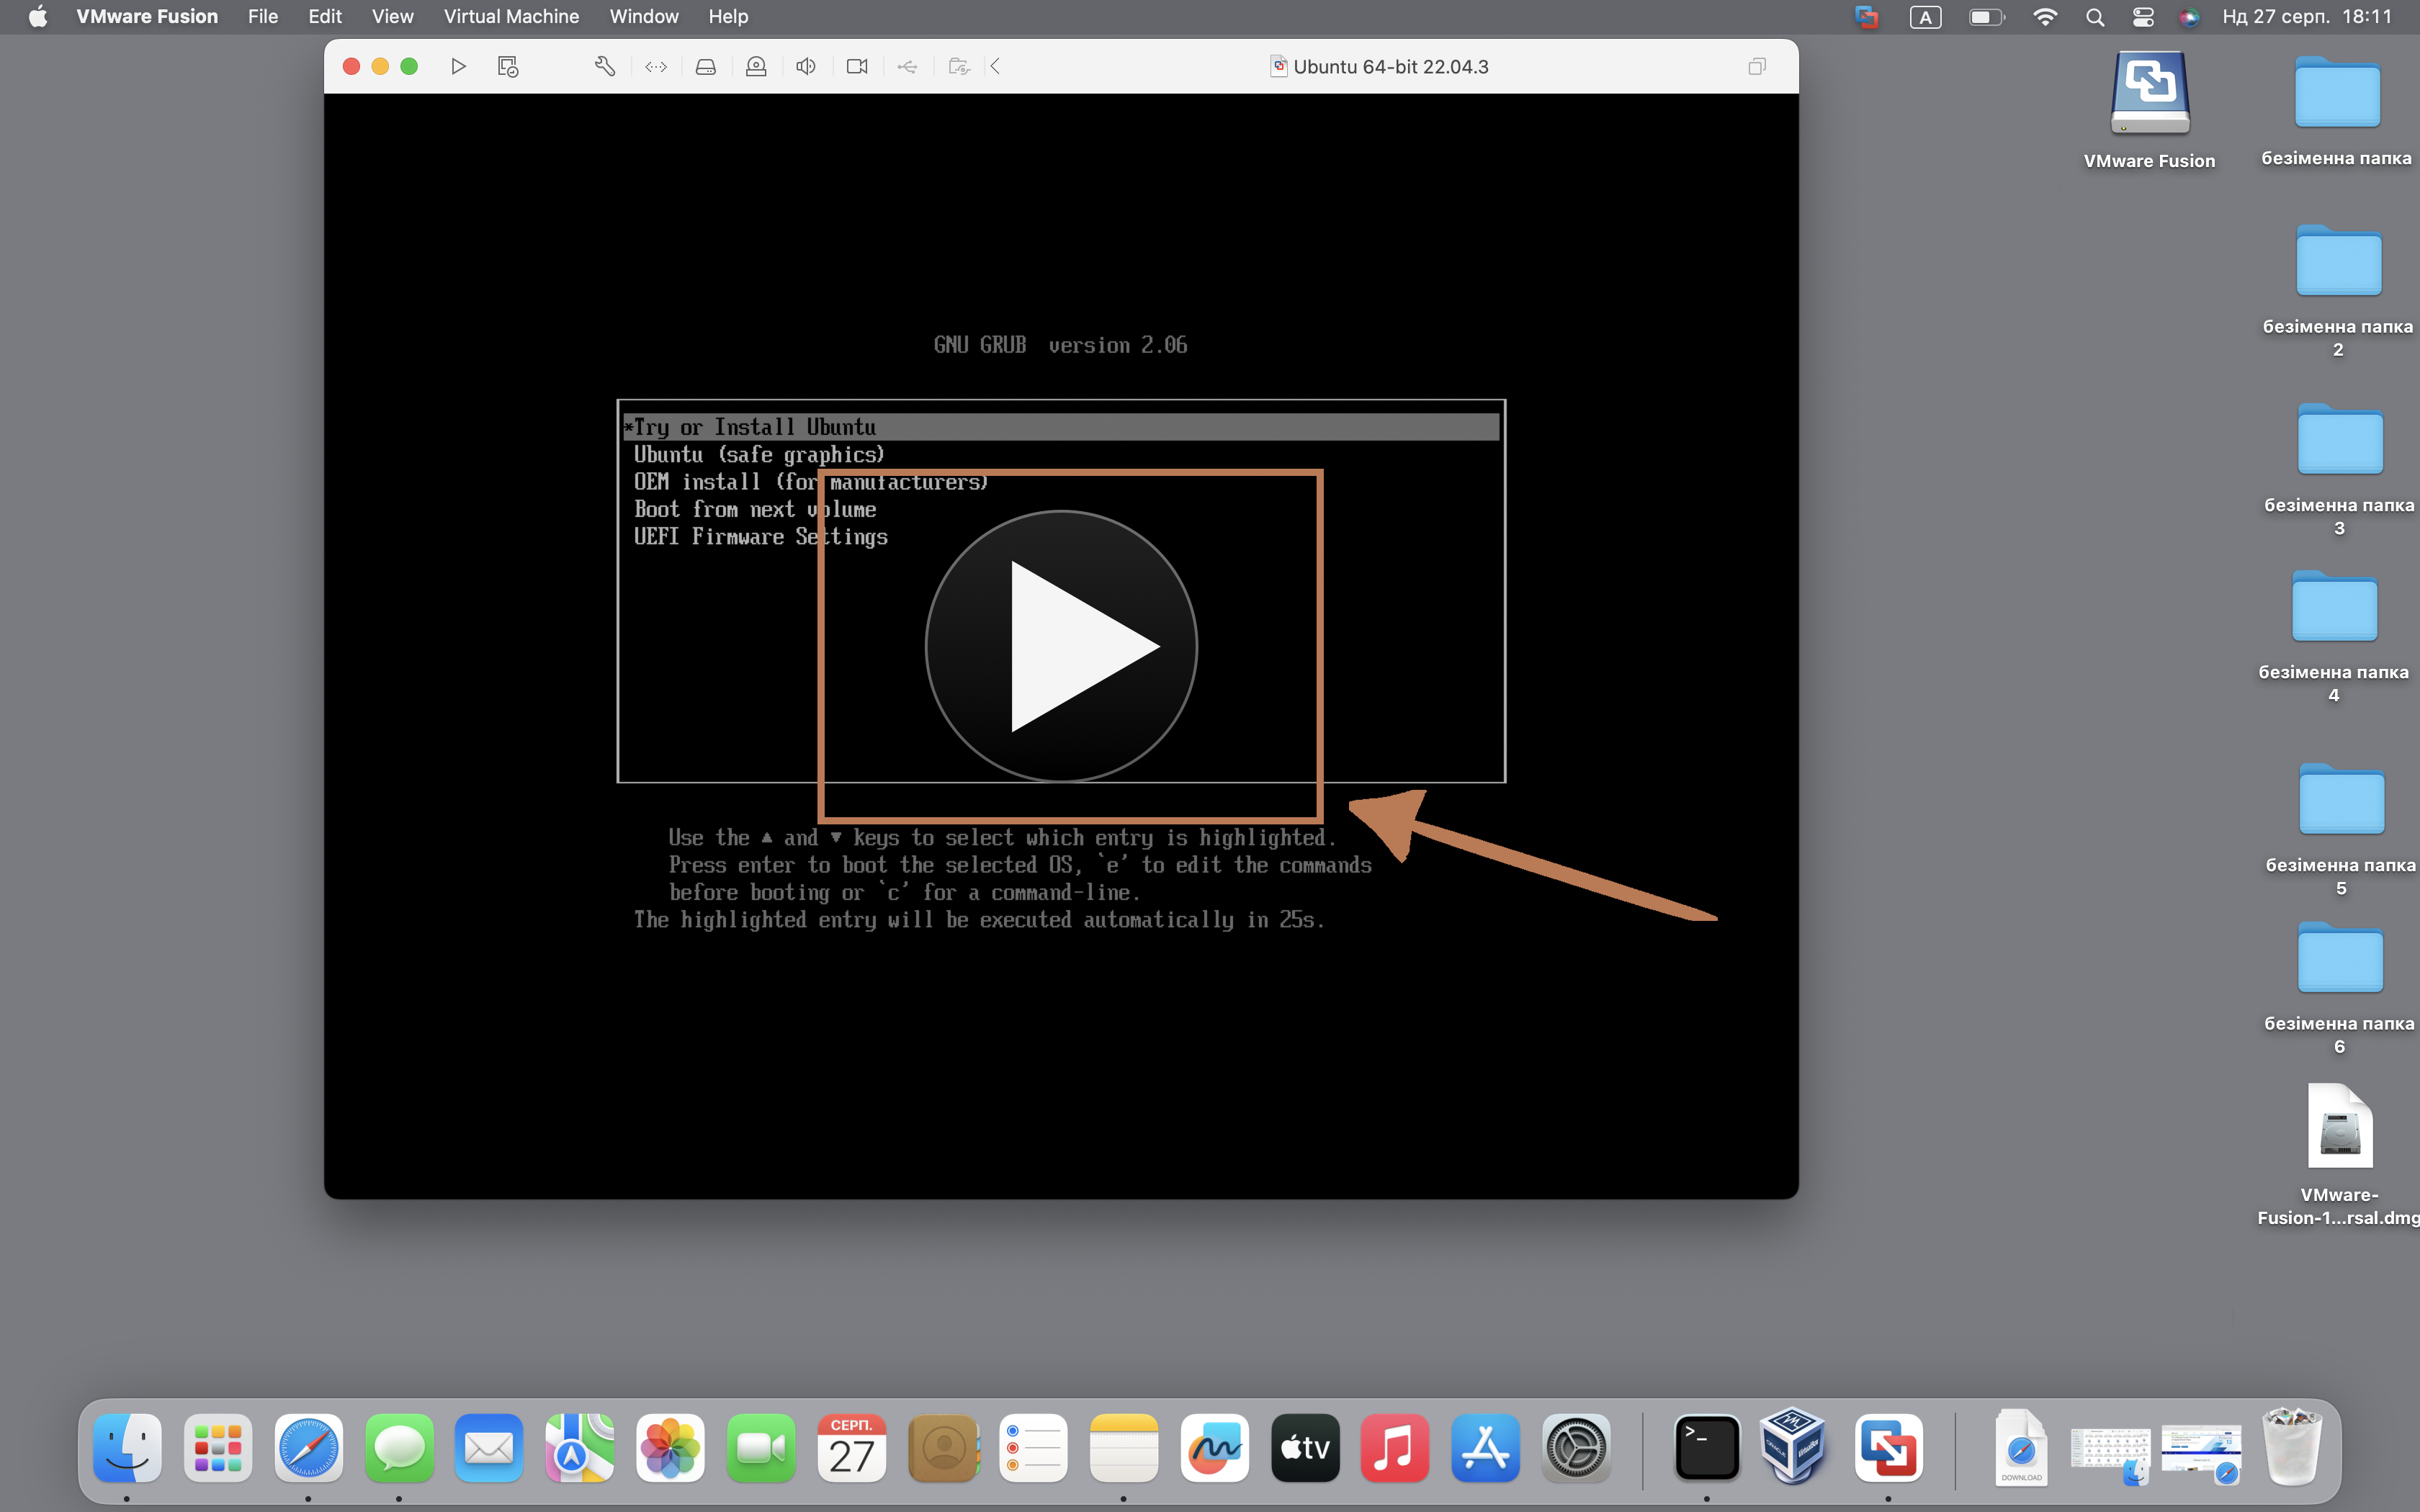Viewport: 2420px width, 1512px height.
Task: Click the Unity view icon at title bar right
Action: click(x=1757, y=66)
